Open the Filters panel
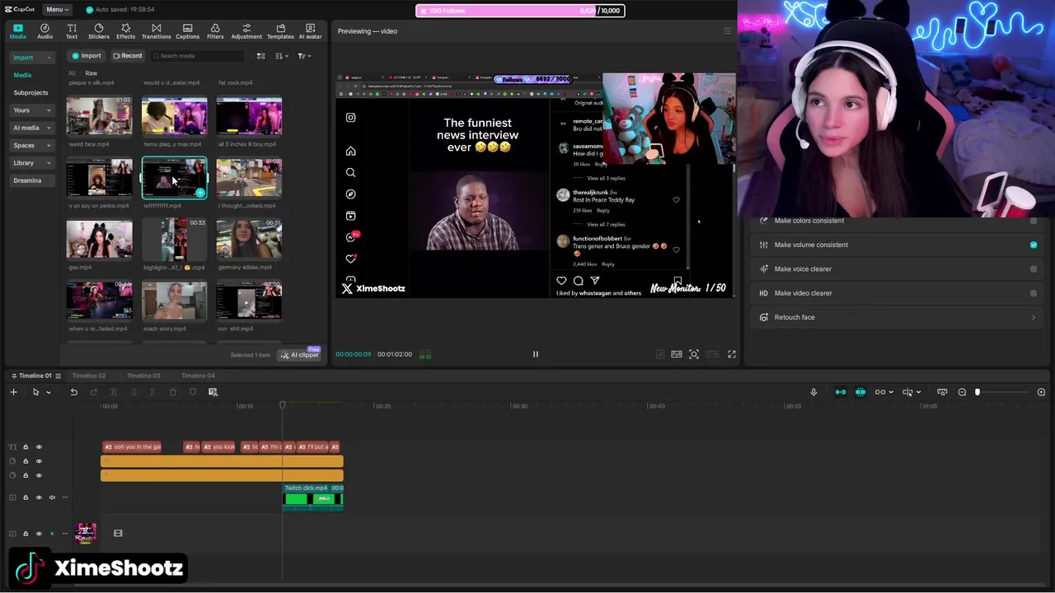The width and height of the screenshot is (1055, 593). 215,31
